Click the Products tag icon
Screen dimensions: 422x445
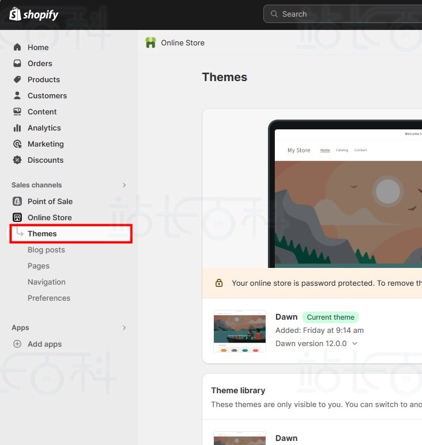point(17,79)
